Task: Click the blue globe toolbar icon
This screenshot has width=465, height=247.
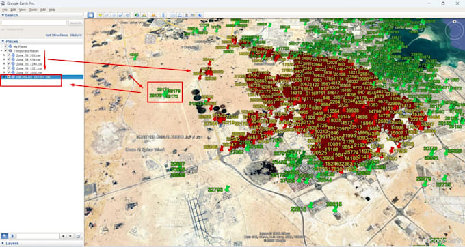Action: tap(200, 15)
